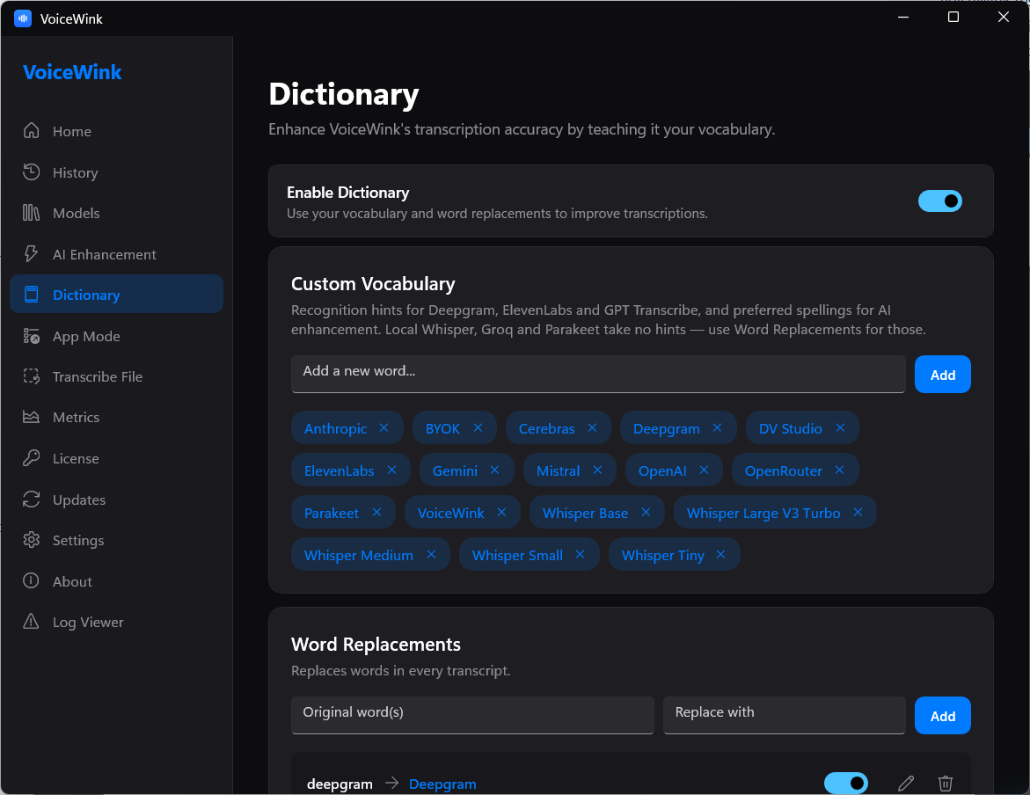Click the Updates refresh icon

tap(31, 500)
